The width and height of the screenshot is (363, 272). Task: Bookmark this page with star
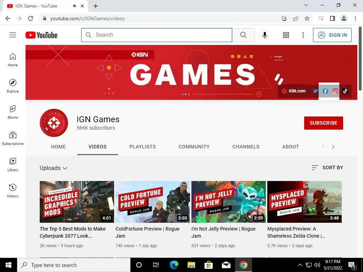pyautogui.click(x=307, y=18)
